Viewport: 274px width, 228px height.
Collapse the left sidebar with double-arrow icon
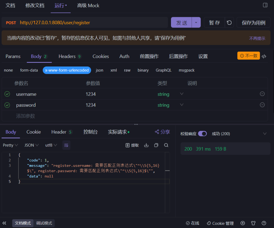point(5,223)
